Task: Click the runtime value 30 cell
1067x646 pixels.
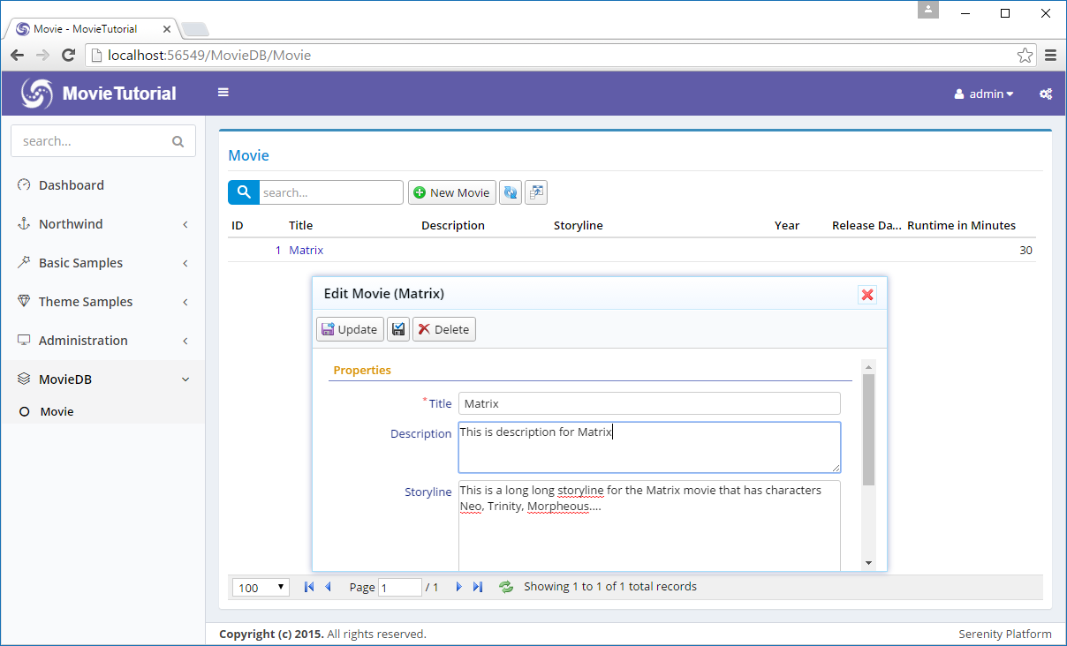Action: tap(1025, 250)
